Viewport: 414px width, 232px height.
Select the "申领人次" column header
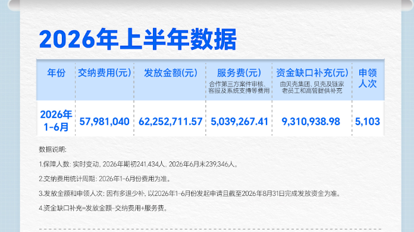367,78
